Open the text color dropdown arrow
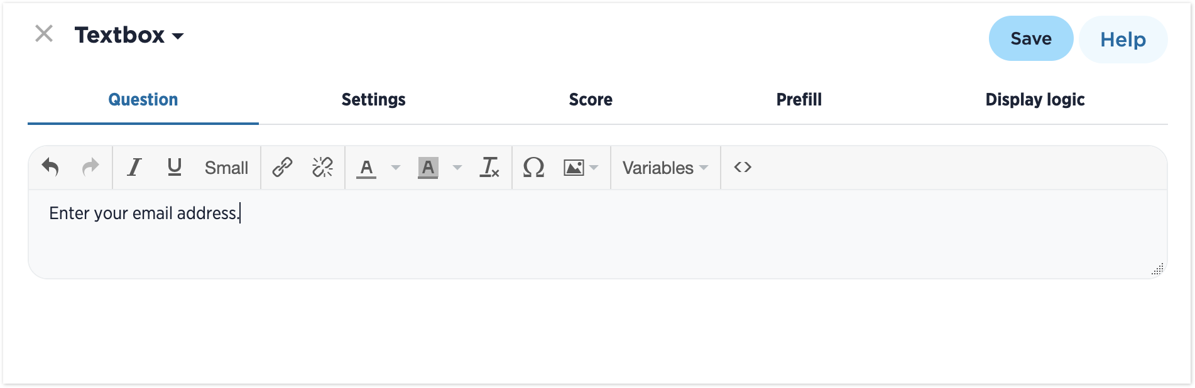Image resolution: width=1195 pixels, height=388 pixels. [396, 168]
